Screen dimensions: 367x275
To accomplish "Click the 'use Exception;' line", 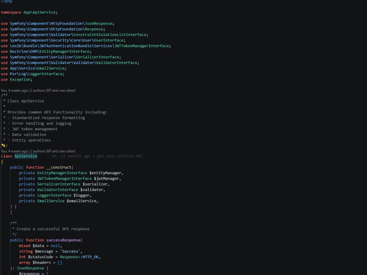I will (17, 80).
